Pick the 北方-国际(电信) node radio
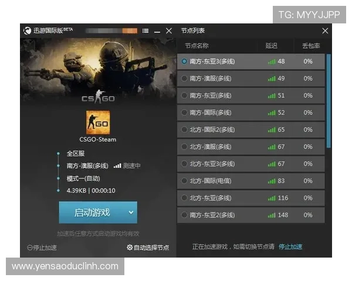Image resolution: width=352 pixels, height=281 pixels. coord(184,181)
